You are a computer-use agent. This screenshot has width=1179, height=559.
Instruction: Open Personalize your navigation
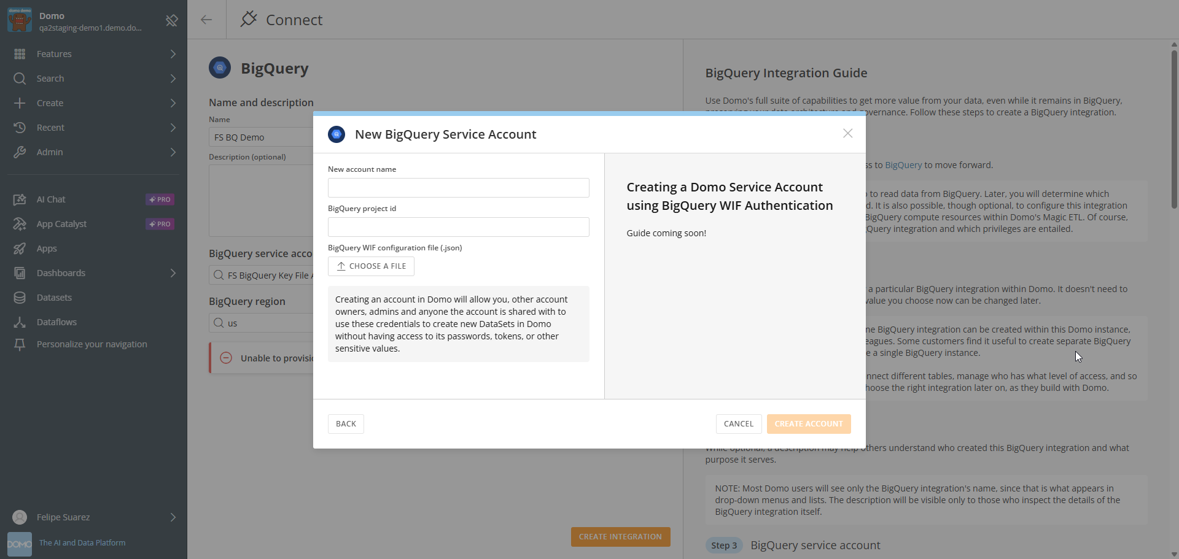[92, 344]
